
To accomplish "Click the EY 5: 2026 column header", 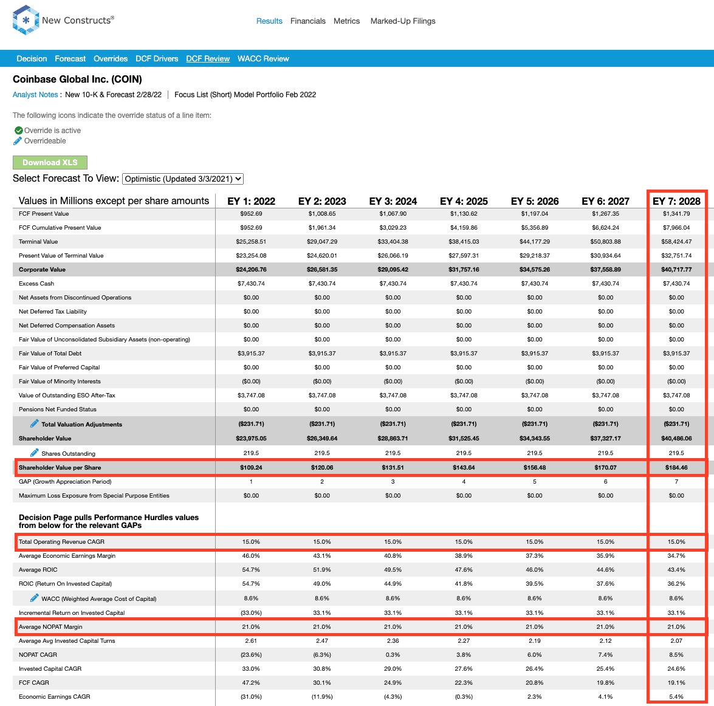I will [535, 201].
